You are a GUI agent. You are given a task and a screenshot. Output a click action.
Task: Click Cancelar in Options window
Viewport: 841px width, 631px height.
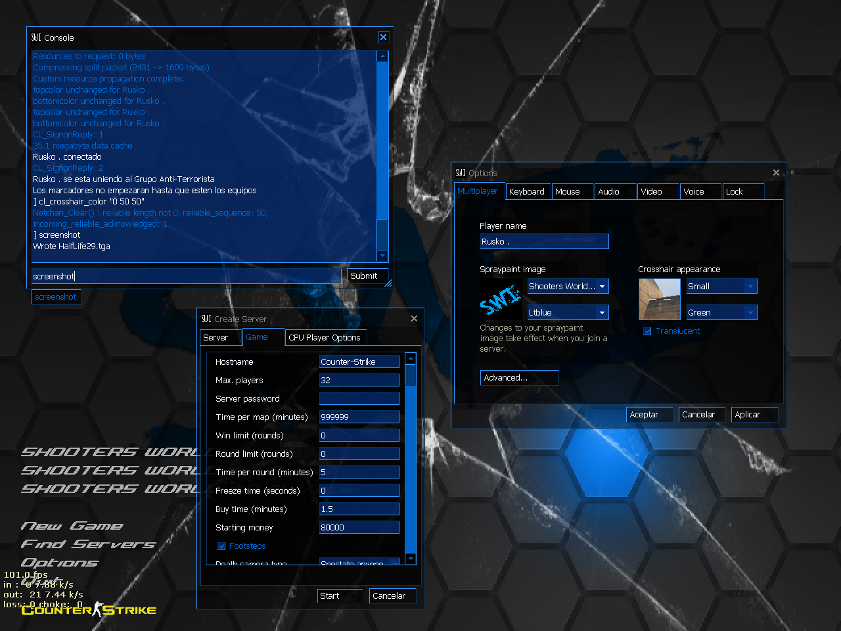(702, 415)
